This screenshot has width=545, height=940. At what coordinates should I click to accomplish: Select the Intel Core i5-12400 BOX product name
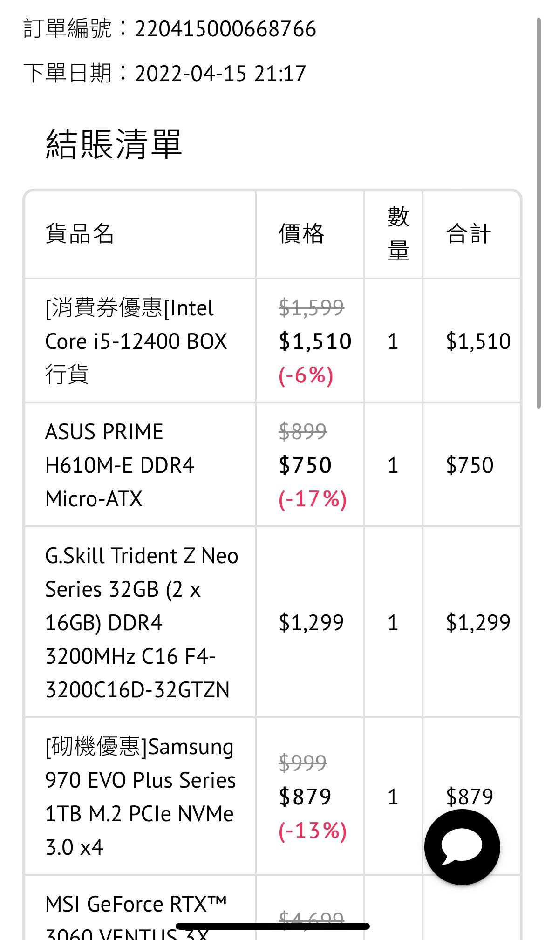pyautogui.click(x=136, y=341)
